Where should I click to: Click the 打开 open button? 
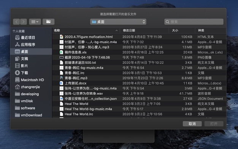point(214,124)
